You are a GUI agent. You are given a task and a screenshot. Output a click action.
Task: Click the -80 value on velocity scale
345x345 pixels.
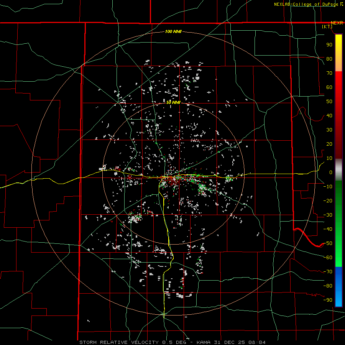pyautogui.click(x=328, y=286)
